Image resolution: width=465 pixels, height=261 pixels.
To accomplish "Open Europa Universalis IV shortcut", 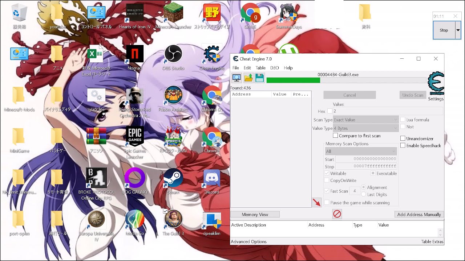I will (x=96, y=225).
